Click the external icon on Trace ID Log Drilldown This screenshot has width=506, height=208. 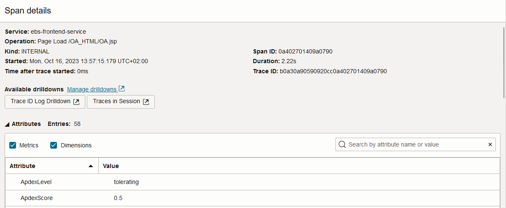76,101
